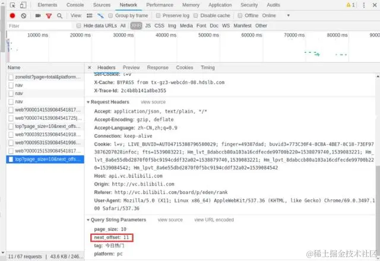Image resolution: width=380 pixels, height=261 pixels.
Task: Clear the network log
Action: pyautogui.click(x=24, y=16)
